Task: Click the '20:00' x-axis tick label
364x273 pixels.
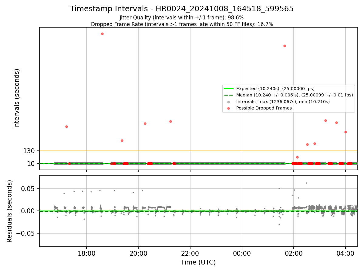Action: point(138,253)
